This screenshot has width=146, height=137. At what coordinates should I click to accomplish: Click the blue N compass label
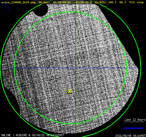[x=6, y=4]
